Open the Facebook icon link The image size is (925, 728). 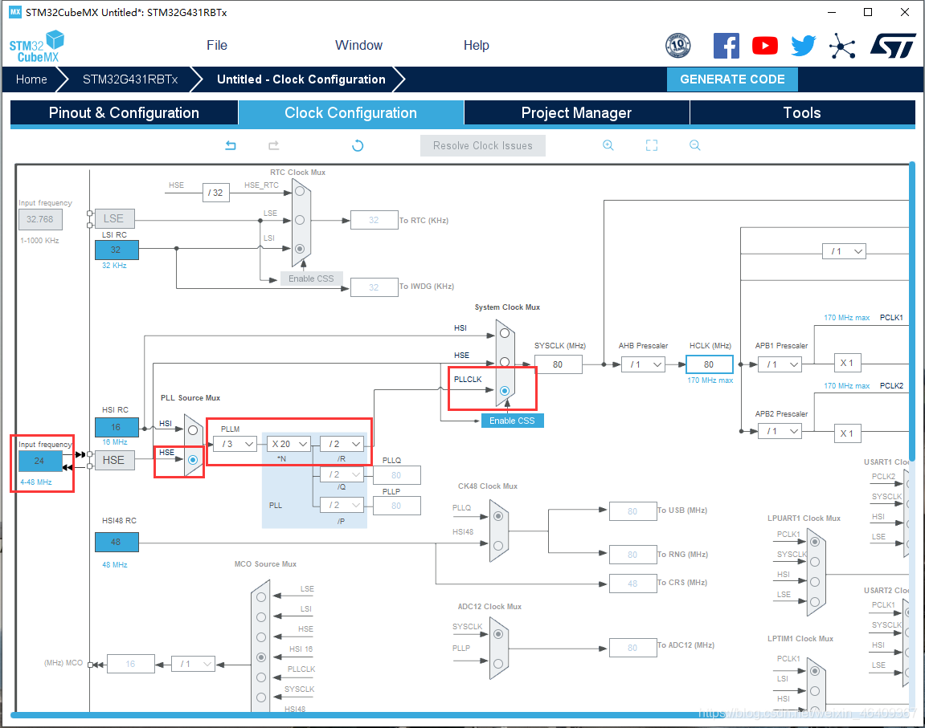pyautogui.click(x=726, y=46)
